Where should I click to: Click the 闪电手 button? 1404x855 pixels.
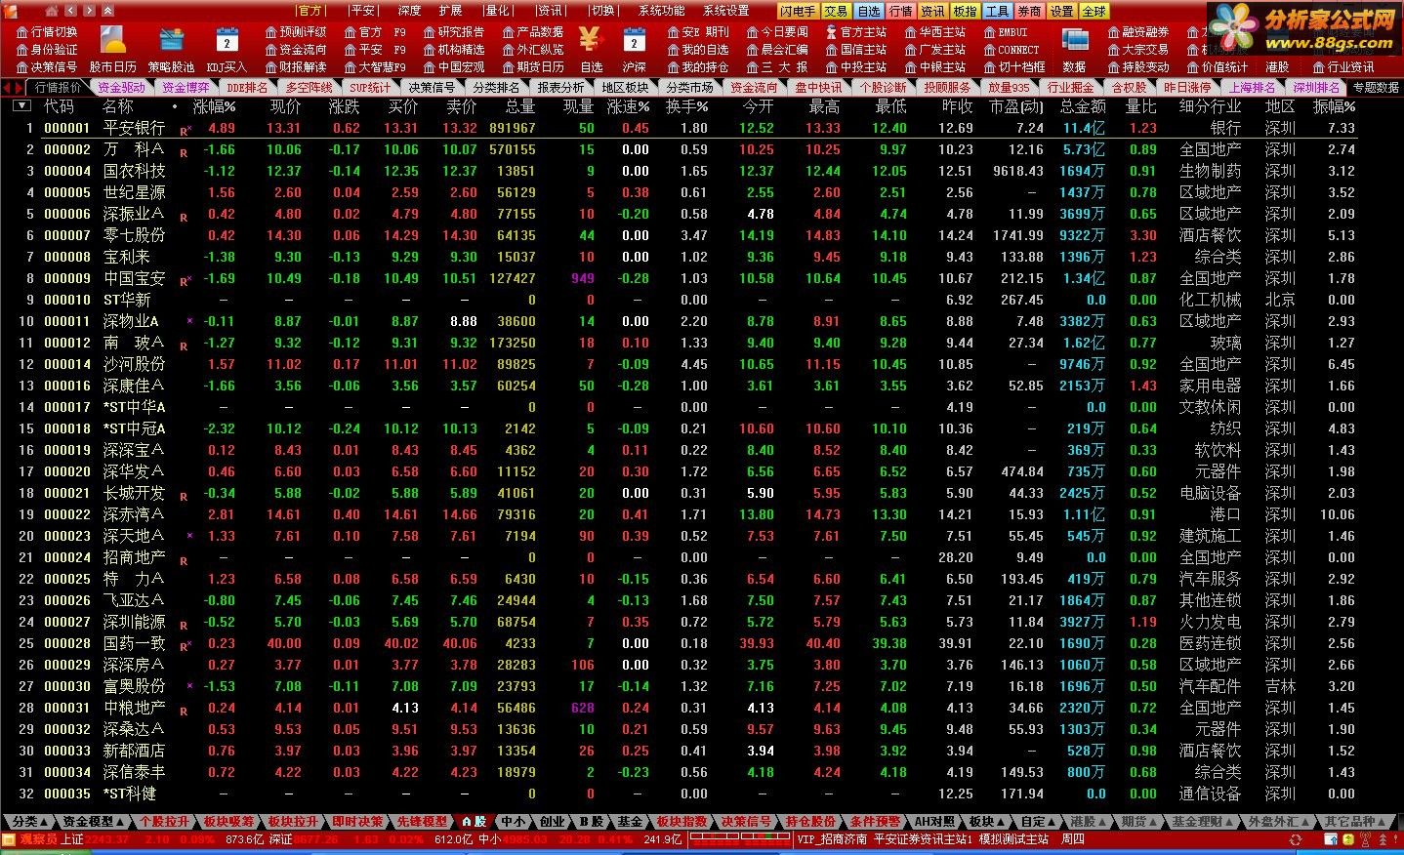798,12
